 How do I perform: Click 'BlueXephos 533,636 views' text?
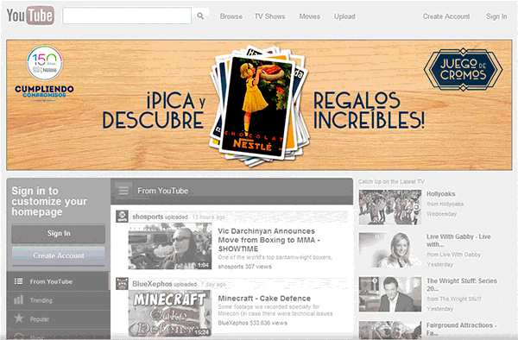pyautogui.click(x=252, y=323)
